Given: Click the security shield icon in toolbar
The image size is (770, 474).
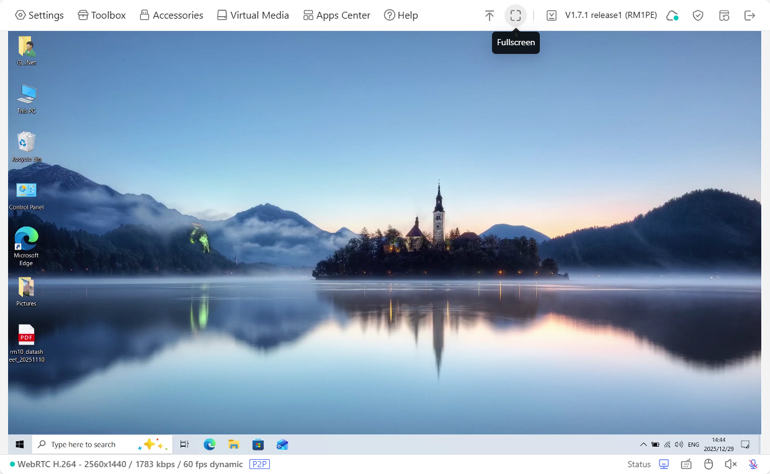Looking at the screenshot, I should coord(698,15).
